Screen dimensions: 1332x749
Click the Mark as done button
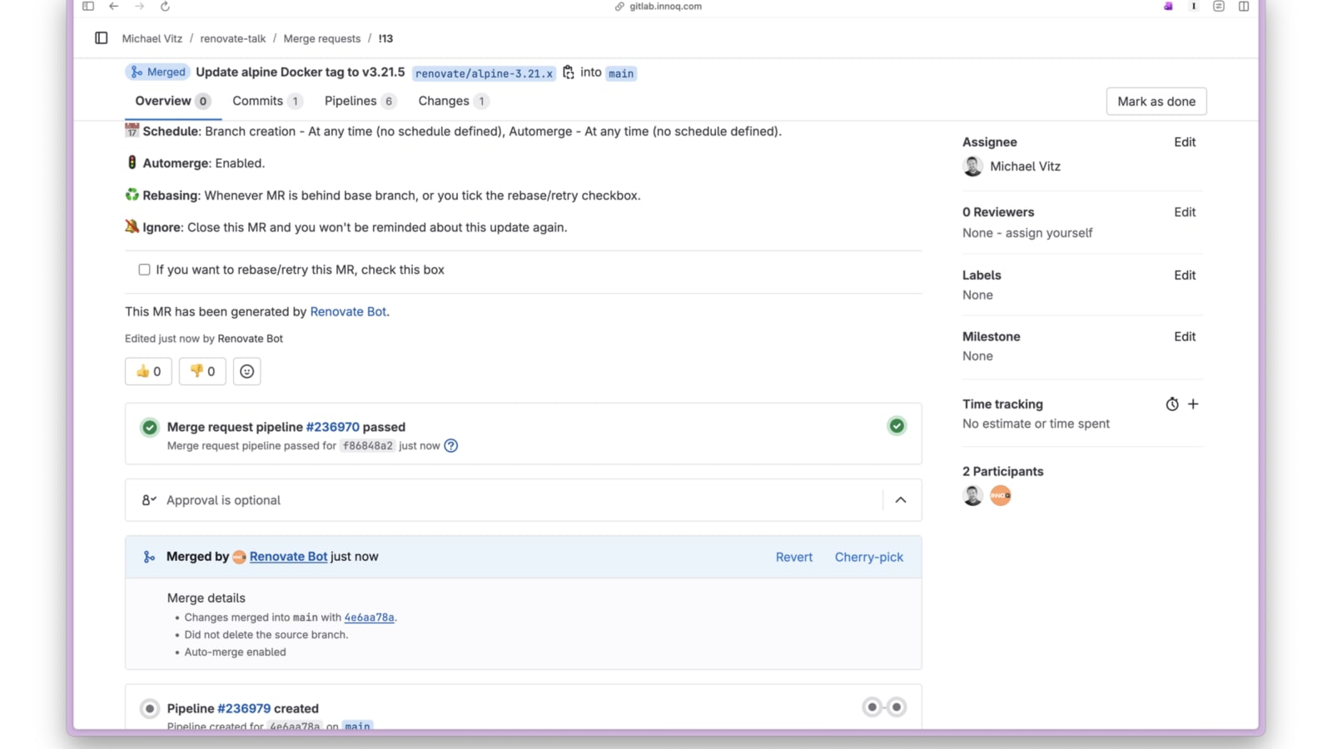[x=1156, y=102]
